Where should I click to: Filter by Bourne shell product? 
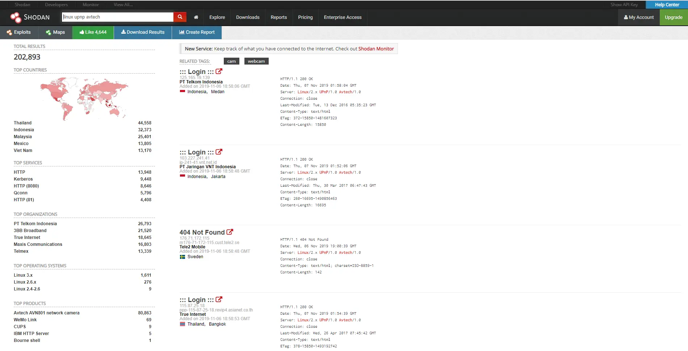(x=27, y=340)
